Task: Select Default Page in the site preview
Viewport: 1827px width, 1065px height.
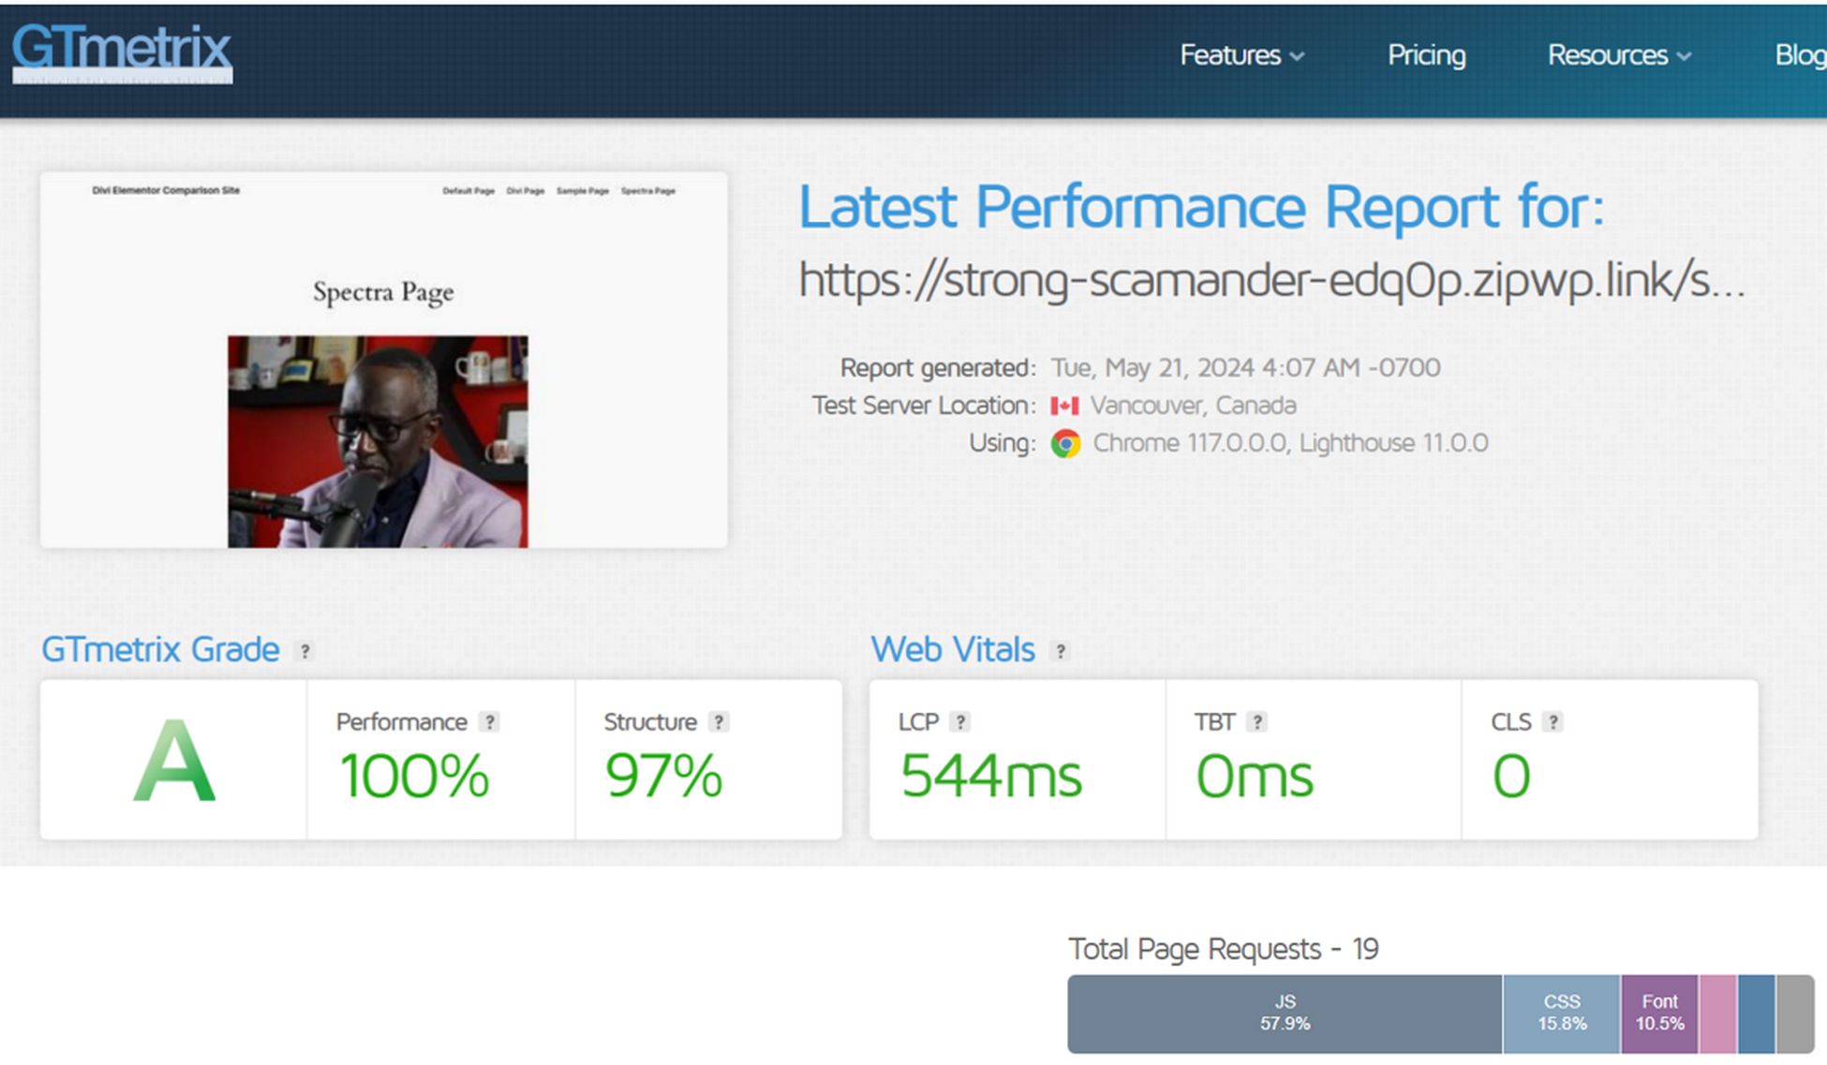Action: point(468,190)
